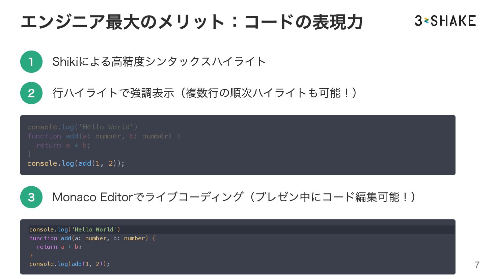Click 'Hello World' string in Monaco editor
Screen dimensions: 496x279
(x=94, y=229)
